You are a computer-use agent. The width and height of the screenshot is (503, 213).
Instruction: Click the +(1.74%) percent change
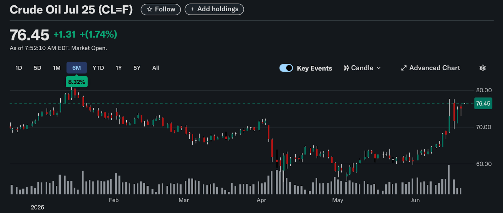[x=98, y=34]
